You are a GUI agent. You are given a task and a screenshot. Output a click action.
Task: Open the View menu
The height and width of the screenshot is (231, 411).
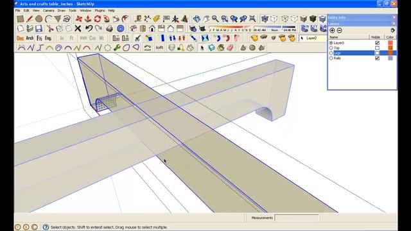tap(36, 10)
